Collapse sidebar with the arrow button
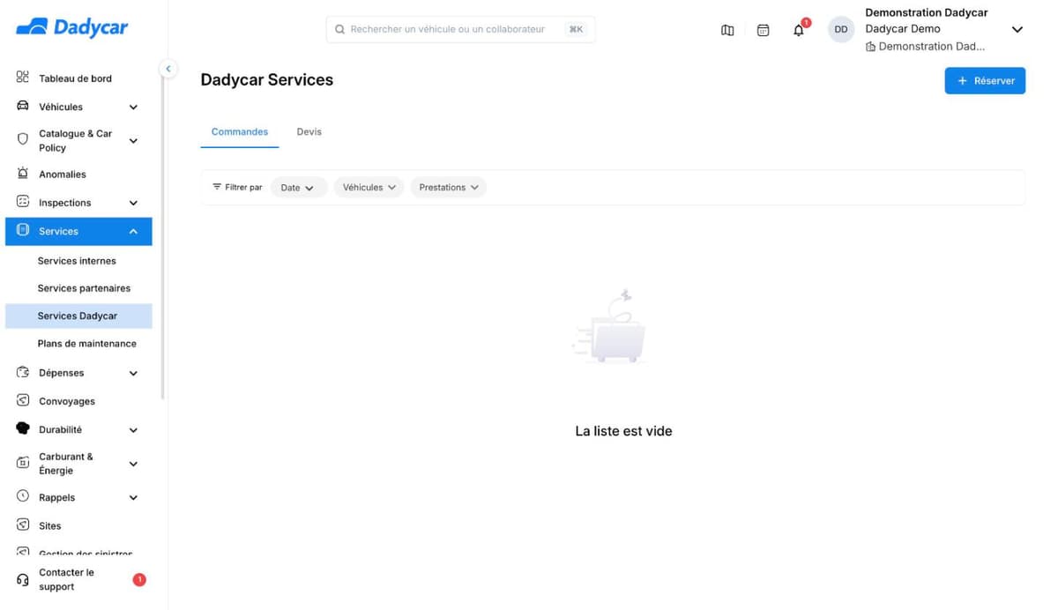The image size is (1058, 610). point(168,69)
